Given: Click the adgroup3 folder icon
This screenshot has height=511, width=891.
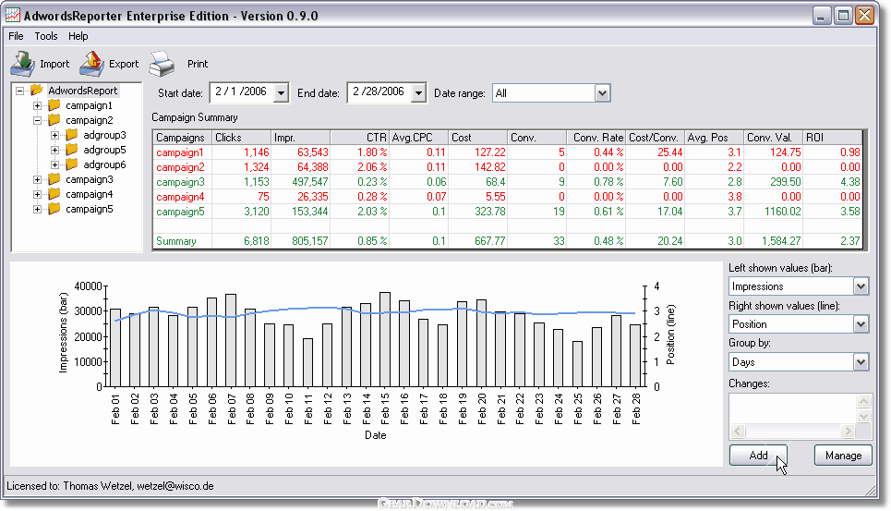Looking at the screenshot, I should coord(72,135).
